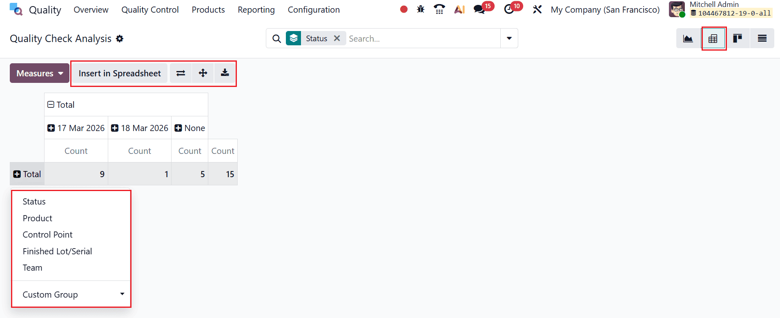Click Insert in Spreadsheet button

tap(120, 73)
